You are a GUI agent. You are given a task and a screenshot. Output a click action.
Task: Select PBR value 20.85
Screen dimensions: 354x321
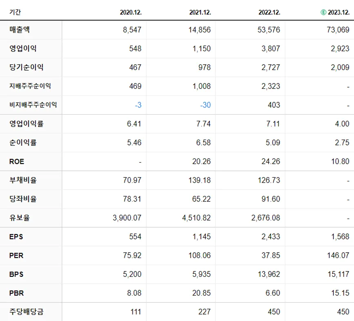point(202,293)
